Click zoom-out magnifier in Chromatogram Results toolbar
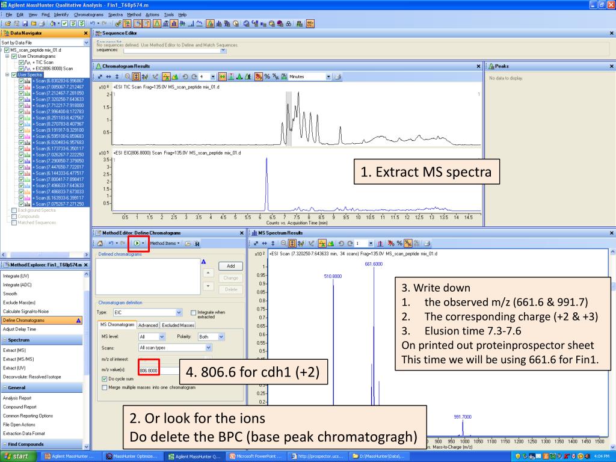 [x=128, y=76]
